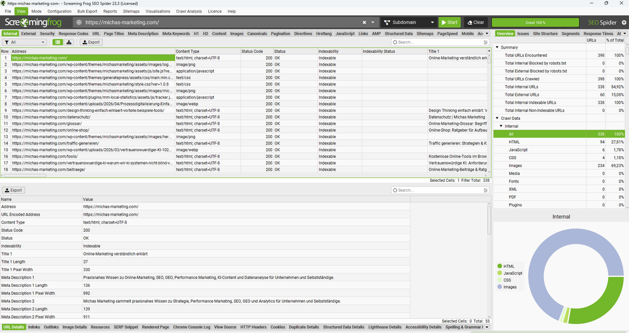629x333 pixels.
Task: Open the Bulk Export menu
Action: (x=87, y=11)
